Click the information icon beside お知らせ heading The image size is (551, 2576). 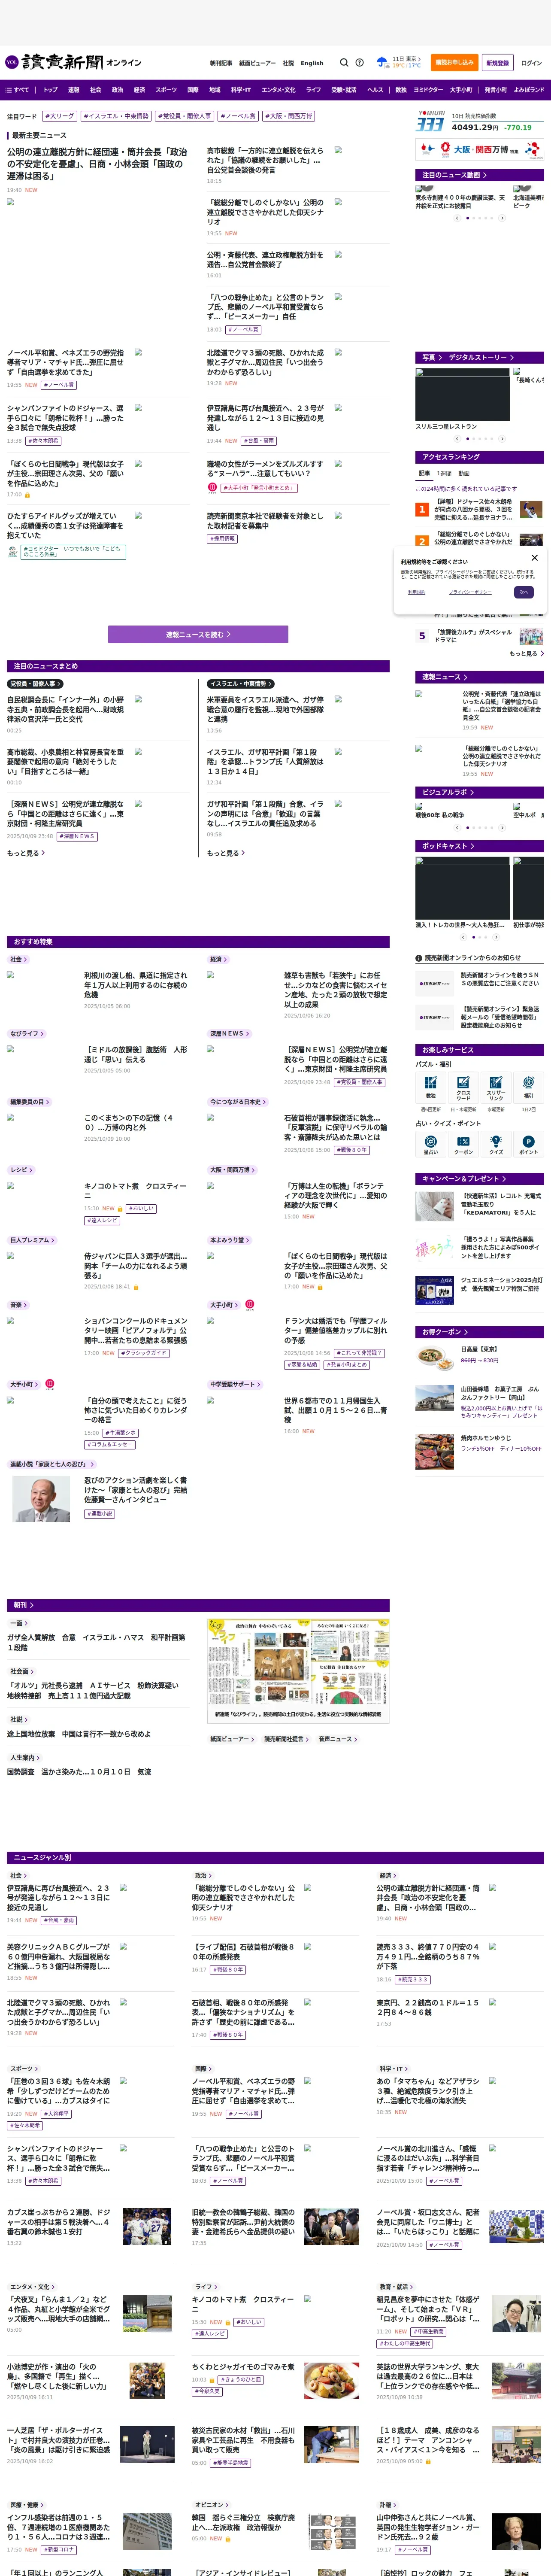pyautogui.click(x=419, y=957)
